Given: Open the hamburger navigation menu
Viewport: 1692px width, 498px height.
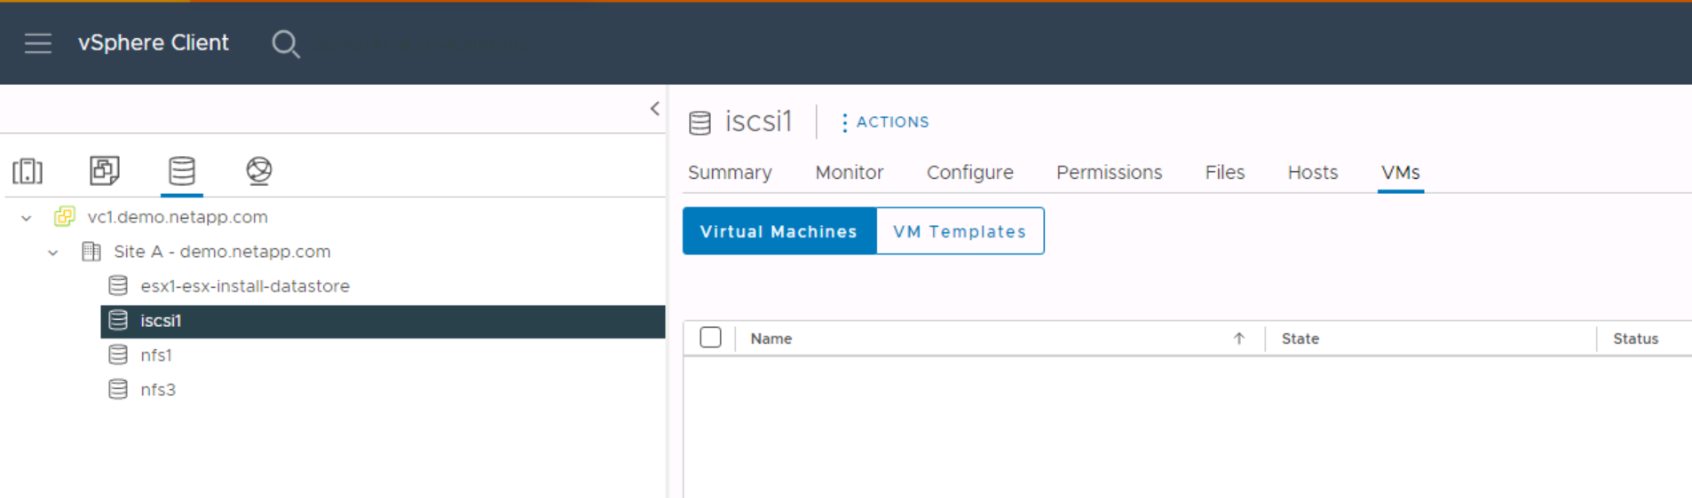Looking at the screenshot, I should pyautogui.click(x=38, y=43).
